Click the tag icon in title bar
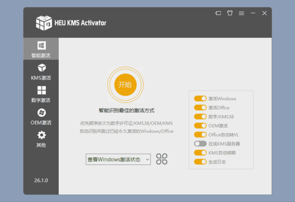The image size is (295, 202). (218, 13)
